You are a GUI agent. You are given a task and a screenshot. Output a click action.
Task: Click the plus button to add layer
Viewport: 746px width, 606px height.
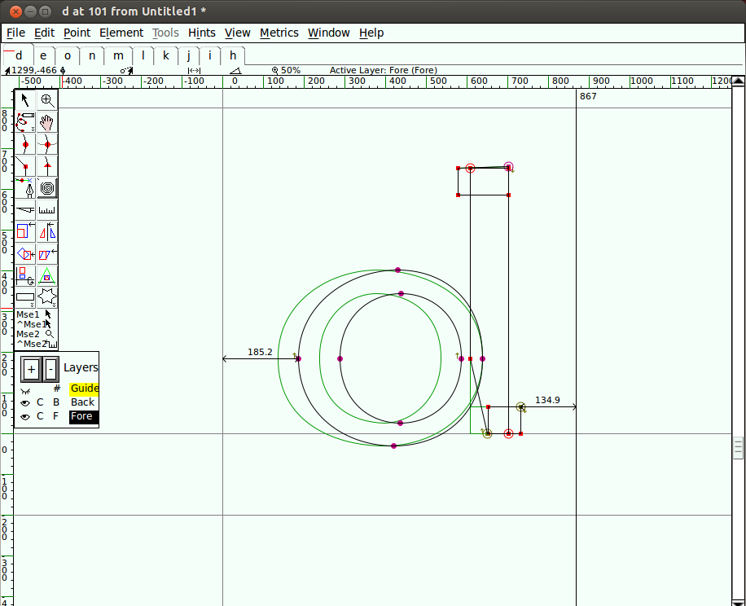point(30,369)
